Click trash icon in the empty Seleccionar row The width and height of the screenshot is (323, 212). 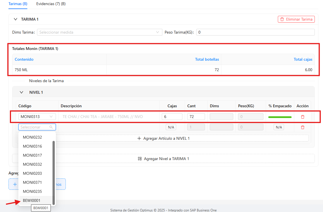303,127
